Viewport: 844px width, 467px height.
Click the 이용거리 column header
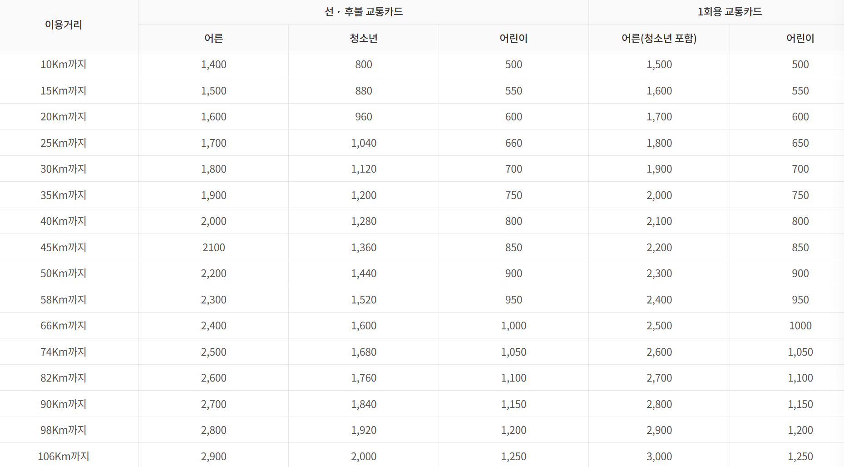tap(69, 25)
